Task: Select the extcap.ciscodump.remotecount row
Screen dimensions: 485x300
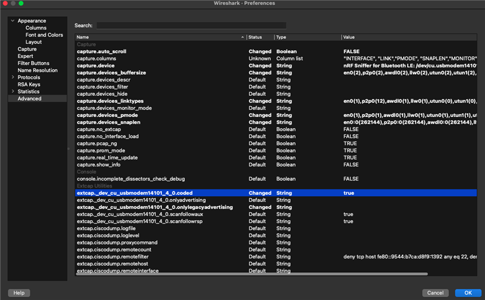Action: (x=276, y=250)
